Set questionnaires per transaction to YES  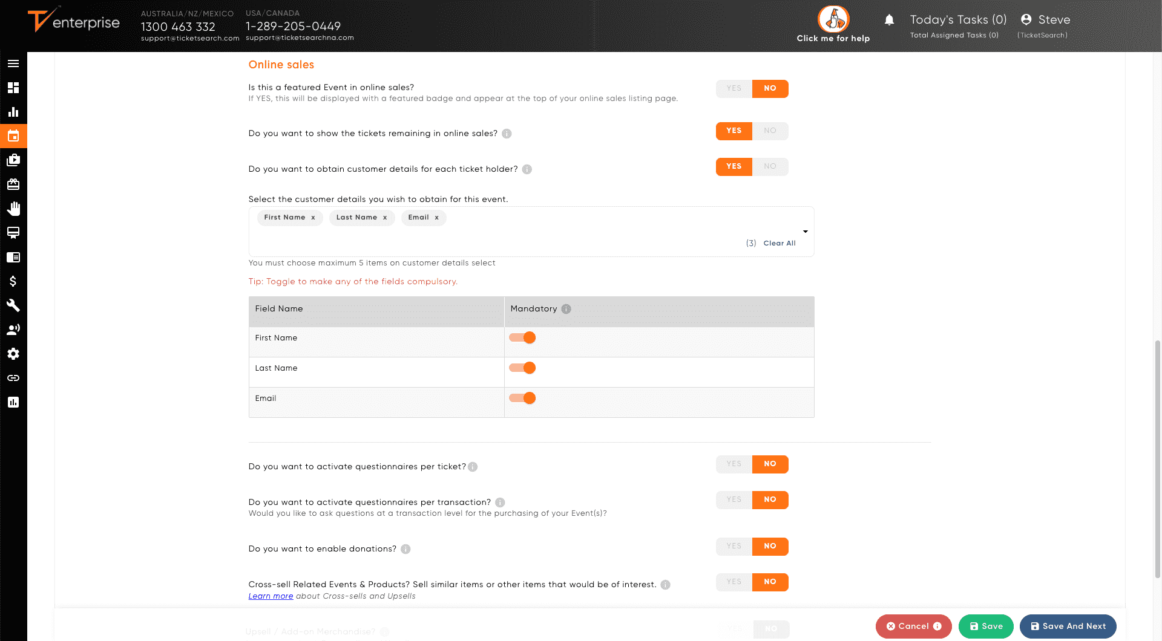point(734,499)
